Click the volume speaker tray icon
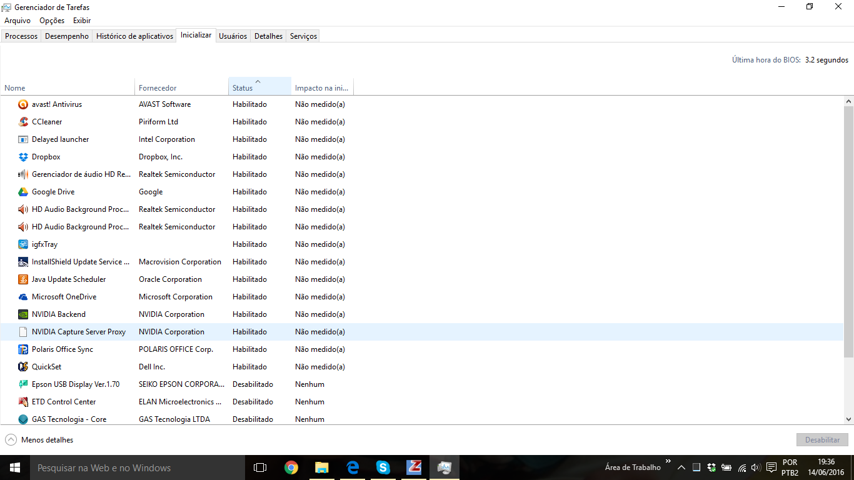Viewport: 854px width, 480px height. point(756,467)
